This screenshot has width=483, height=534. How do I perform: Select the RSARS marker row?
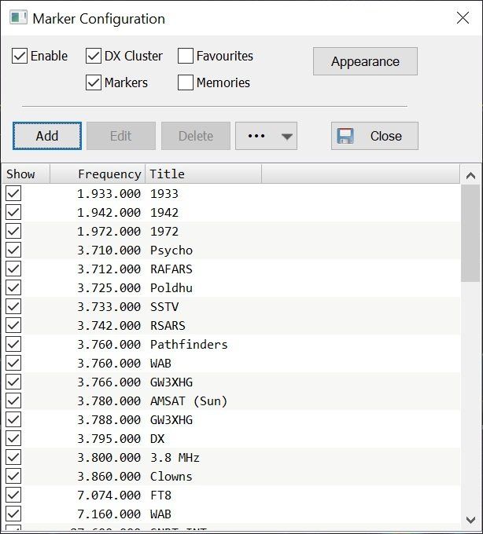click(231, 325)
